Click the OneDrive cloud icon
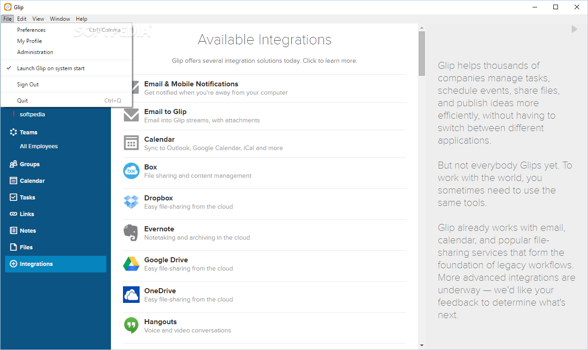The height and width of the screenshot is (350, 588). (x=131, y=295)
